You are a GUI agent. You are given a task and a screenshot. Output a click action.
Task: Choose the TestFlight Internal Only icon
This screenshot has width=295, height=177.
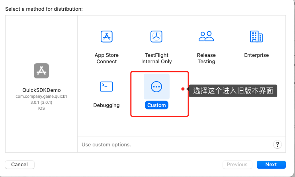point(156,37)
